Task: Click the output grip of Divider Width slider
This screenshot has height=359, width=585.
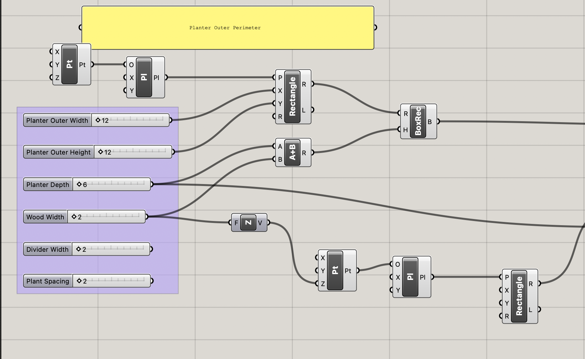Action: (x=151, y=249)
